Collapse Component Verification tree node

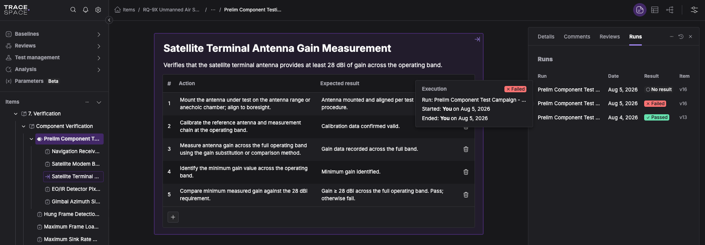(x=24, y=126)
